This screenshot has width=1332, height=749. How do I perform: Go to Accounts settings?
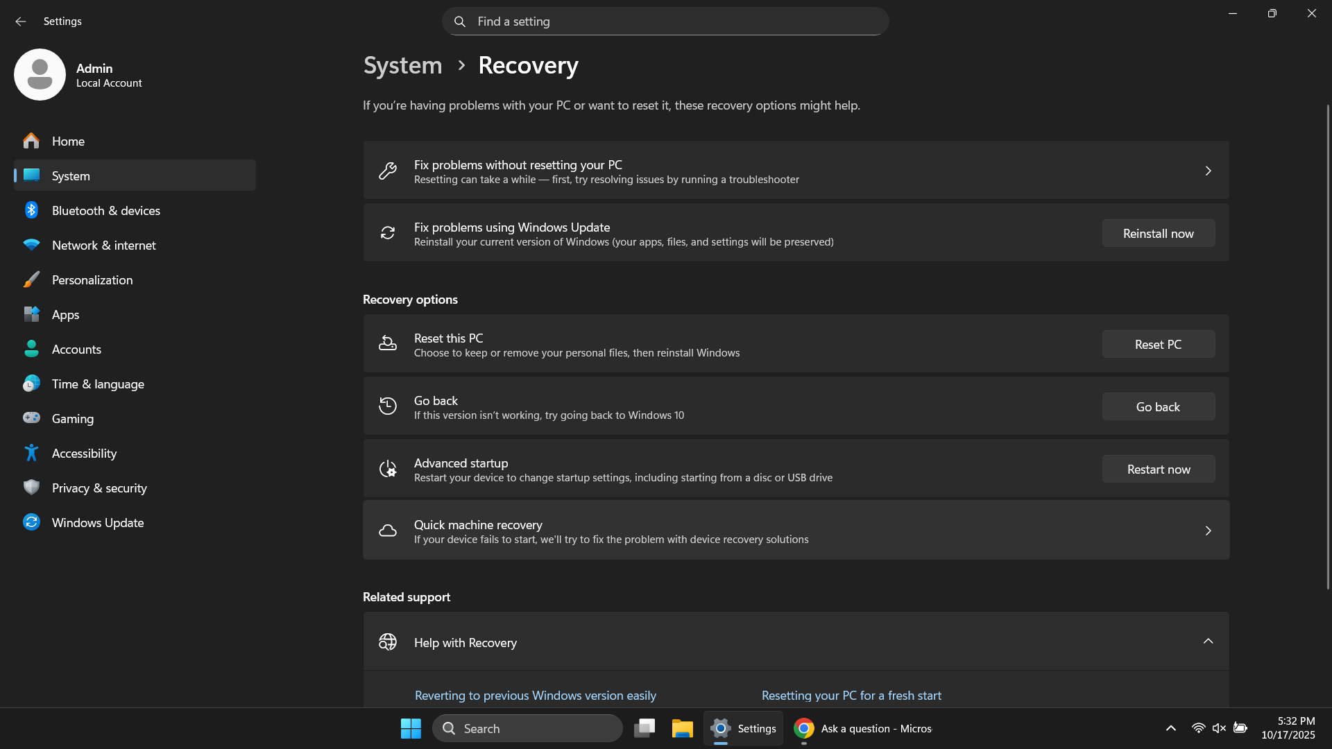[76, 349]
